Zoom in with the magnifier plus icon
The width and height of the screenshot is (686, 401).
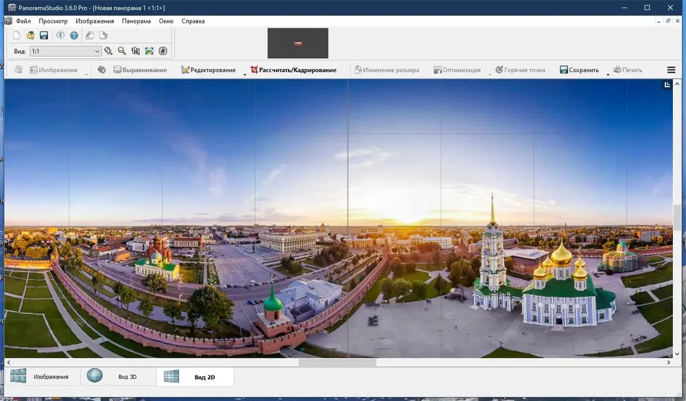(x=108, y=51)
